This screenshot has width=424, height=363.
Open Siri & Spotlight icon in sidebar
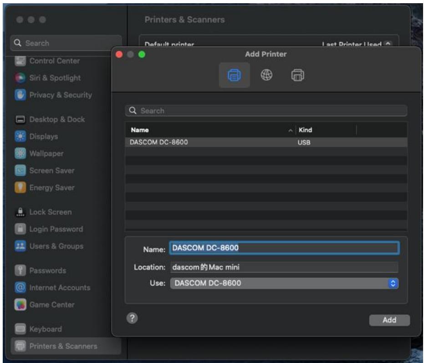20,78
